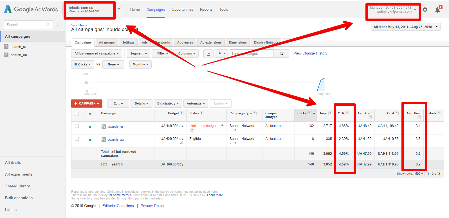The height and width of the screenshot is (218, 449).
Task: Open the account selector dropdown arrow
Action: tap(119, 9)
